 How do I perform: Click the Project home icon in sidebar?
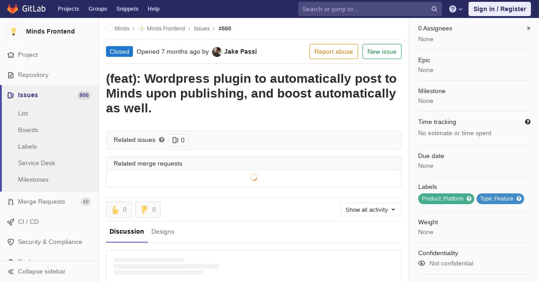tap(11, 55)
